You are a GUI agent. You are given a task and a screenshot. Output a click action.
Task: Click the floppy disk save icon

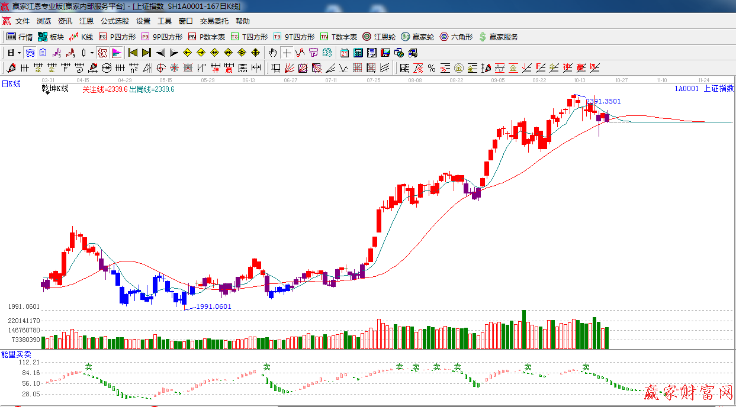tap(385, 53)
